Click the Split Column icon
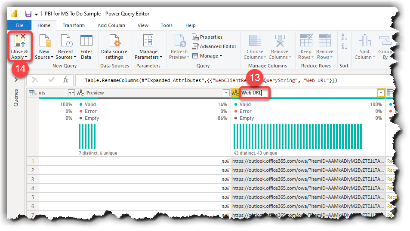The image size is (410, 231). (x=365, y=41)
